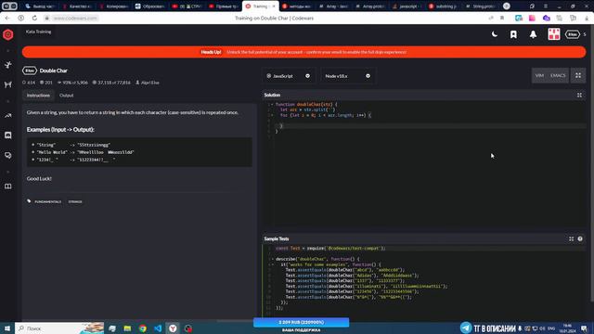Viewport: 594px width, 334px height.
Task: Click the Windows taskbar search box
Action: 59,328
